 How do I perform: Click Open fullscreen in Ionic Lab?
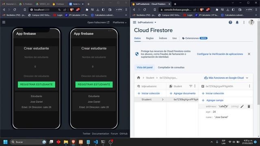click(98, 22)
